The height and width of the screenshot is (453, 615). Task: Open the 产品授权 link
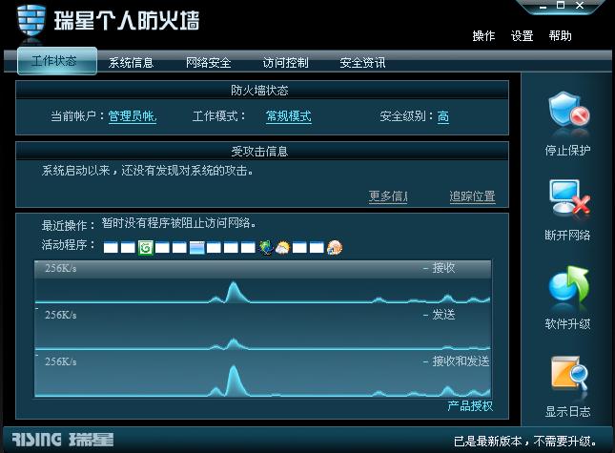[470, 406]
